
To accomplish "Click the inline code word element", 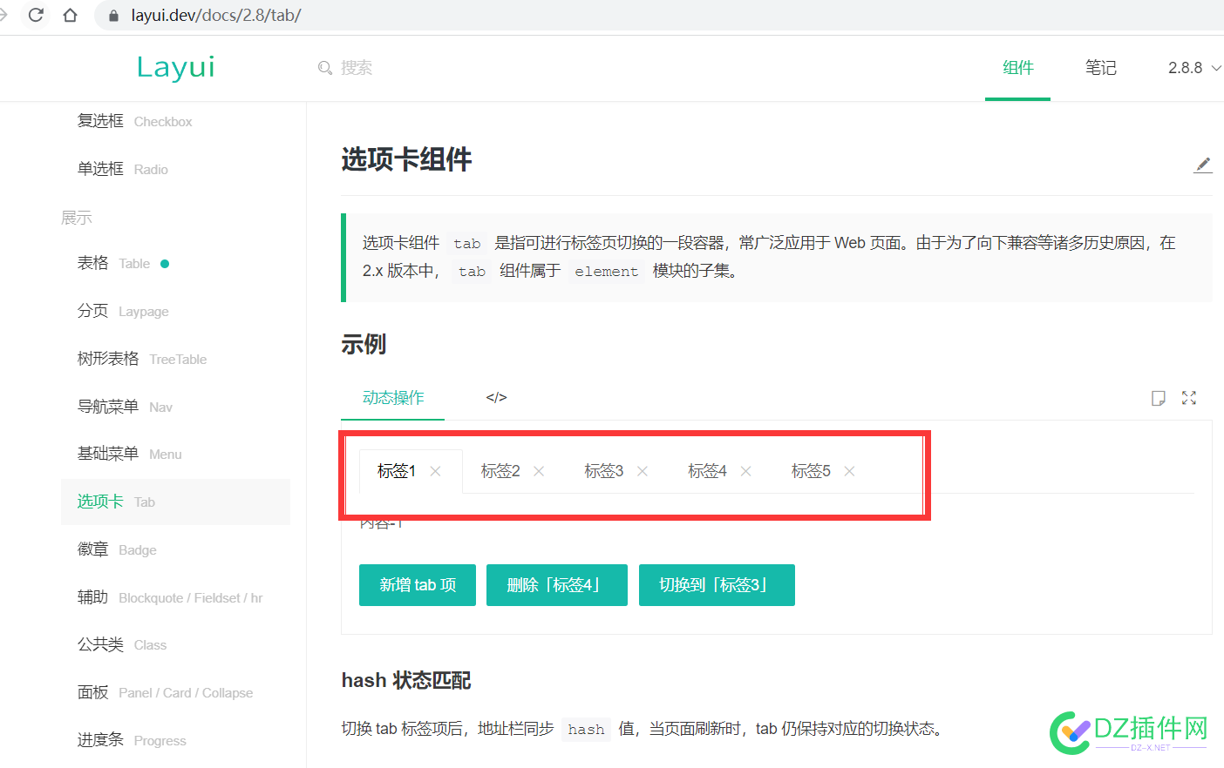I will (x=607, y=271).
